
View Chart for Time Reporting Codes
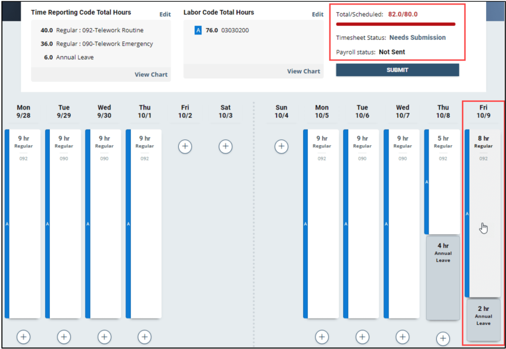point(151,74)
